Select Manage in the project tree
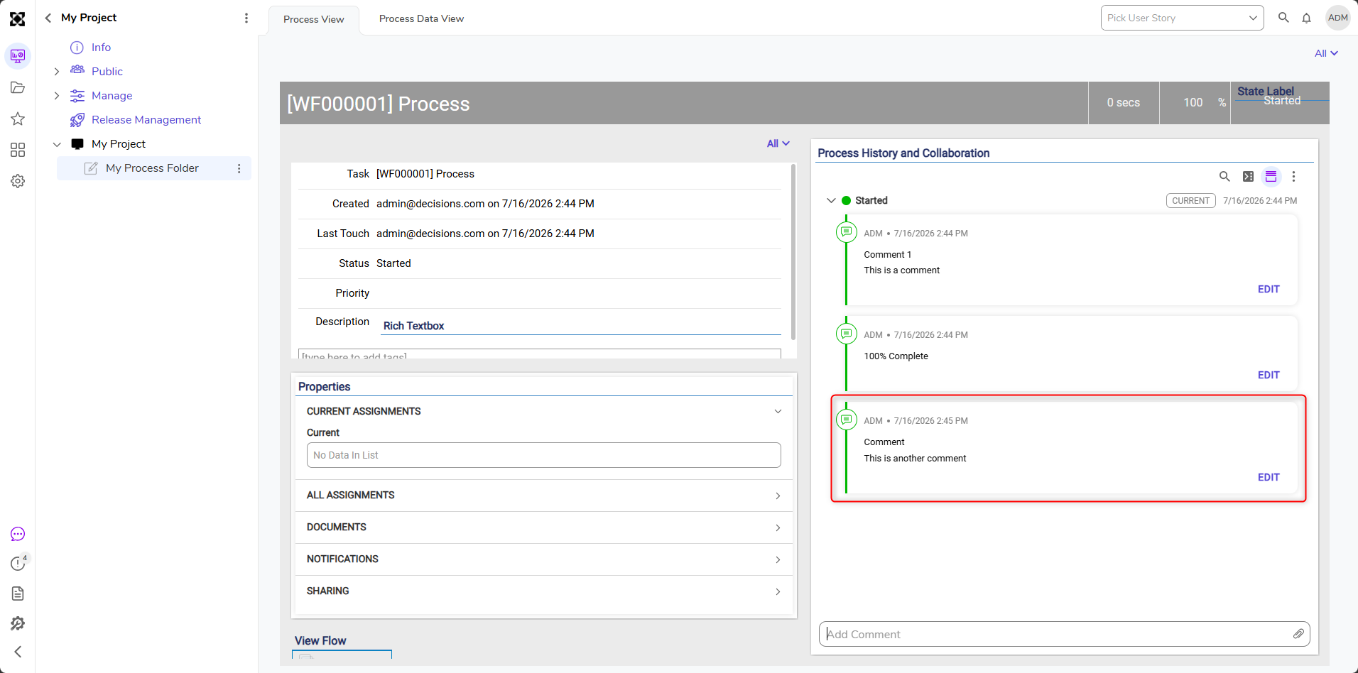 pos(112,96)
